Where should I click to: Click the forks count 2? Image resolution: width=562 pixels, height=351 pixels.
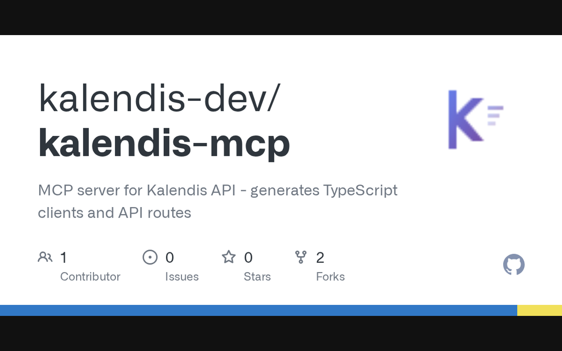(x=320, y=258)
